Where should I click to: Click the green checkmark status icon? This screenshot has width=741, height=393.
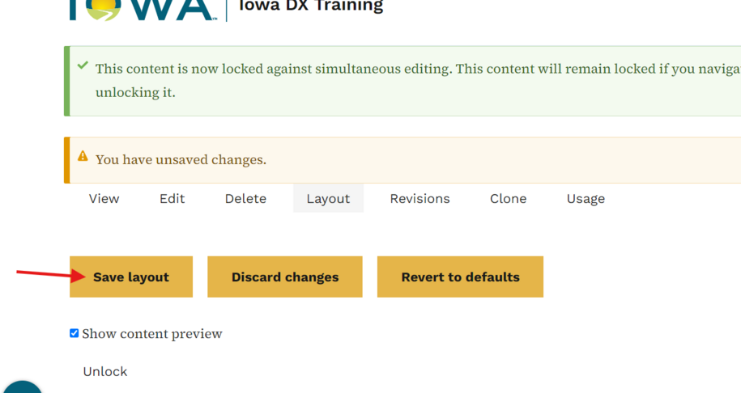83,65
